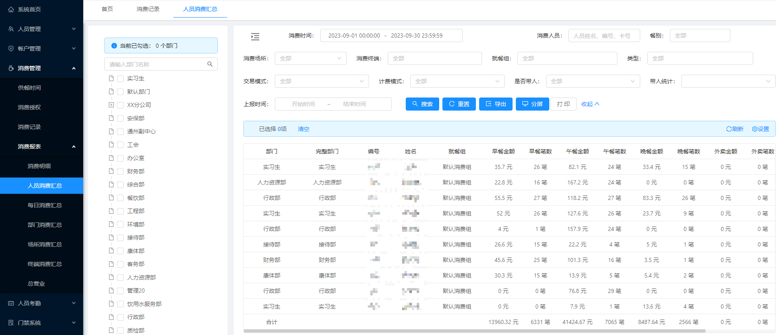Click the 刷新 refresh icon link
The width and height of the screenshot is (776, 335).
pos(735,129)
